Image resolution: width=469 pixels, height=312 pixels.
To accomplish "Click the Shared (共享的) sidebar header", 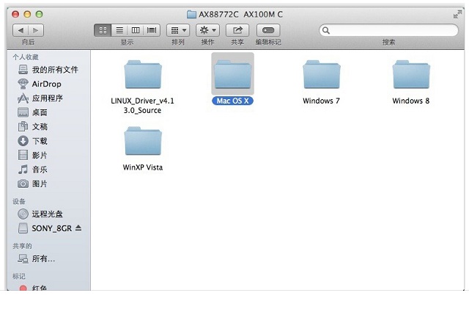I will tap(22, 246).
